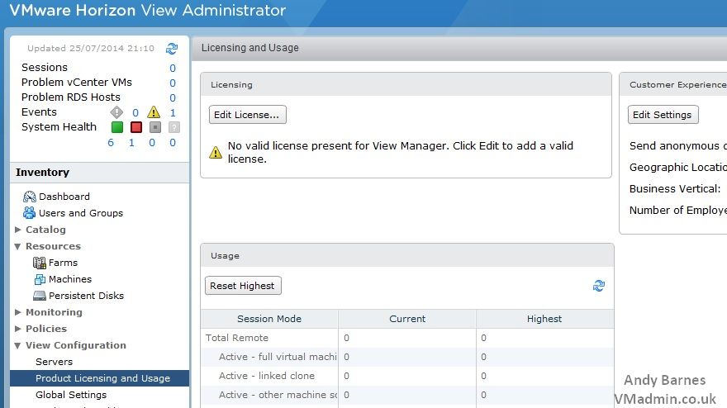This screenshot has height=408, width=727.
Task: Select Product Licensing and Usage
Action: [x=99, y=378]
